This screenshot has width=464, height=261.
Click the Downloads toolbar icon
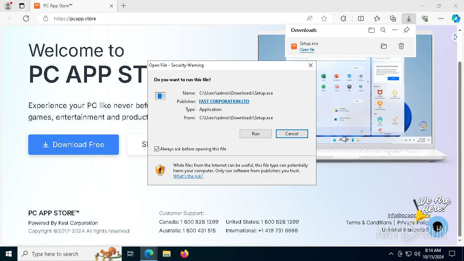click(409, 18)
